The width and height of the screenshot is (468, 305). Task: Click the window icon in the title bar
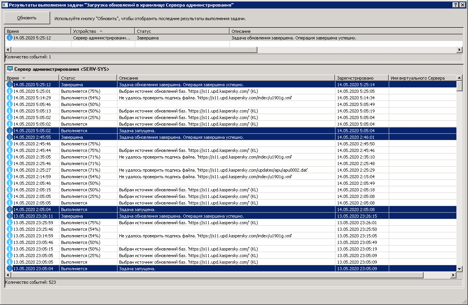[4, 5]
